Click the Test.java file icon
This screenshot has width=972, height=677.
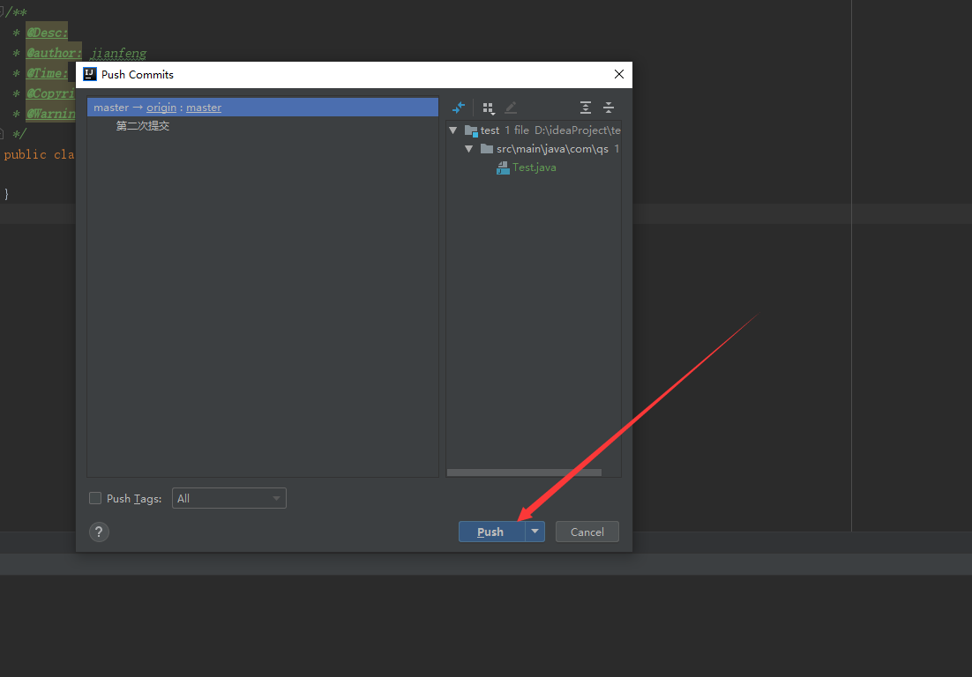pyautogui.click(x=504, y=167)
